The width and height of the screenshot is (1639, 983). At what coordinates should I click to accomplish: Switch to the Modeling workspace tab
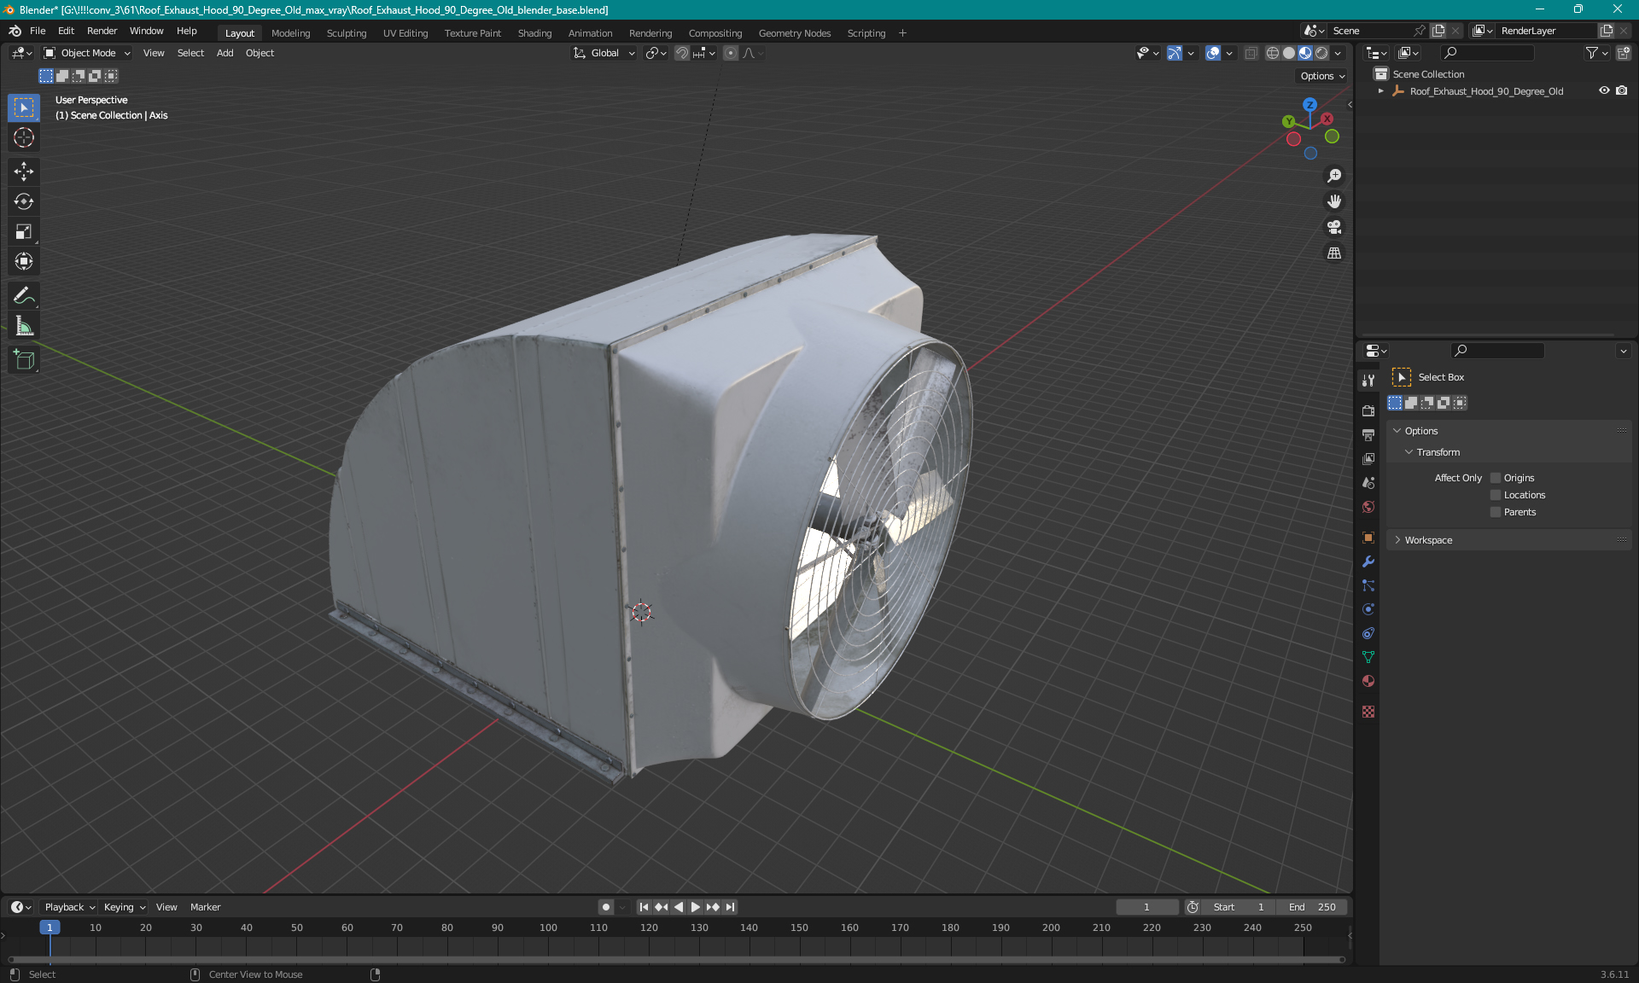[290, 33]
